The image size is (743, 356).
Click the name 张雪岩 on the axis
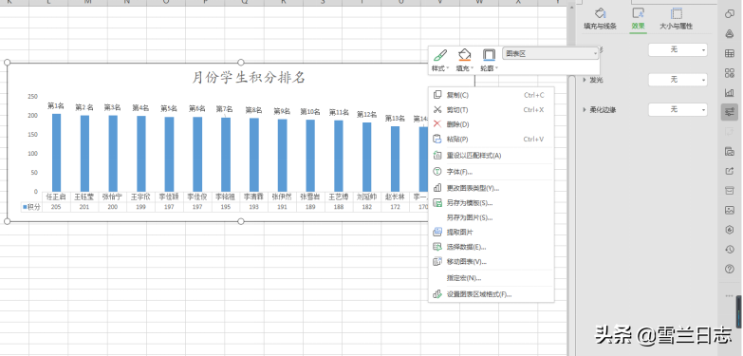tap(310, 197)
